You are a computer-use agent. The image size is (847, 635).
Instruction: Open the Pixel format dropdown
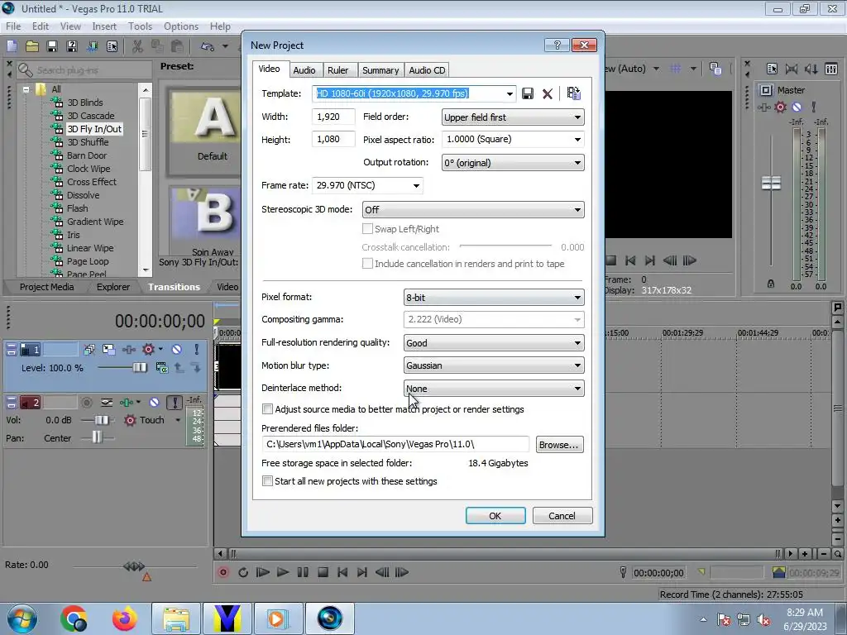[494, 298]
